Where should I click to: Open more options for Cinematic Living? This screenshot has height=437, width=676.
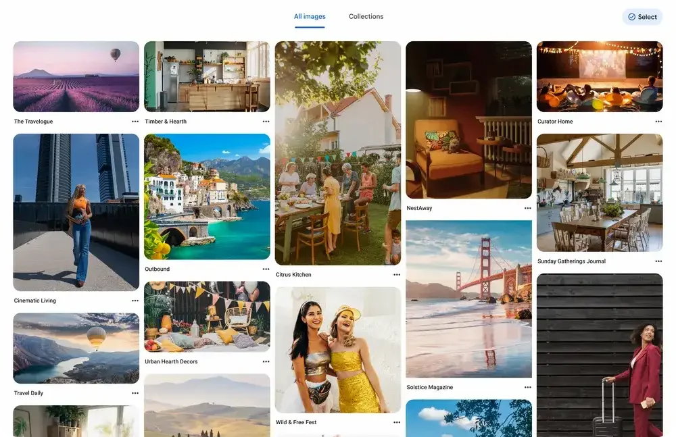[135, 301]
